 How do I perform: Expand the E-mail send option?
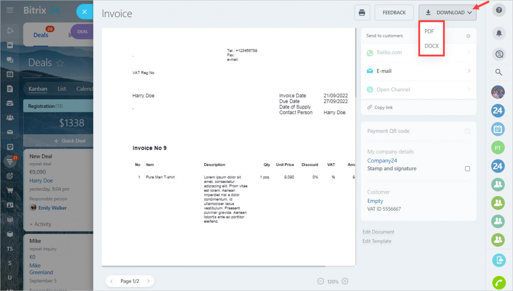418,71
